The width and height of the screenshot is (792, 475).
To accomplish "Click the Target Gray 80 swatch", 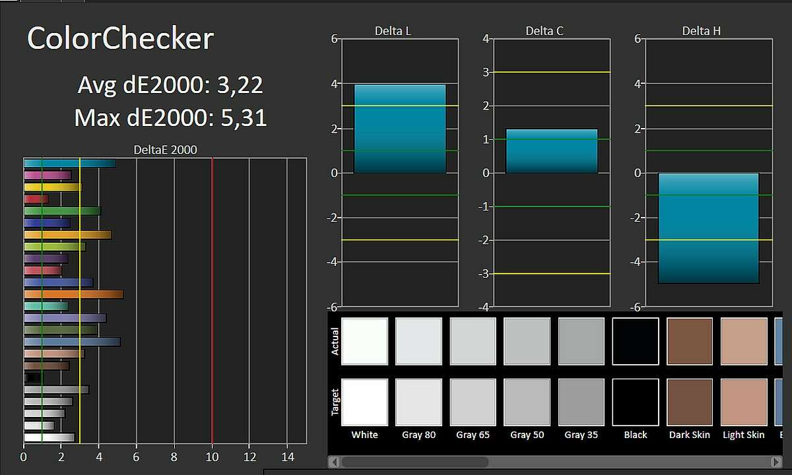I will (x=418, y=402).
